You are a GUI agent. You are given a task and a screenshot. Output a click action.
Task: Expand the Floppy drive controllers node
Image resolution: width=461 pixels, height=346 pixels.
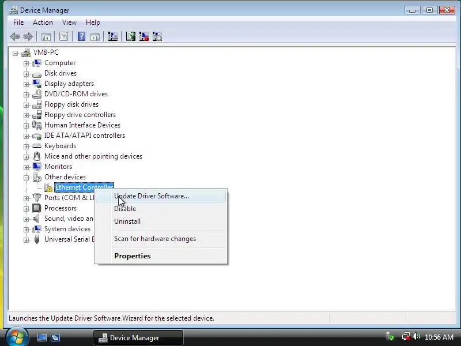[26, 115]
